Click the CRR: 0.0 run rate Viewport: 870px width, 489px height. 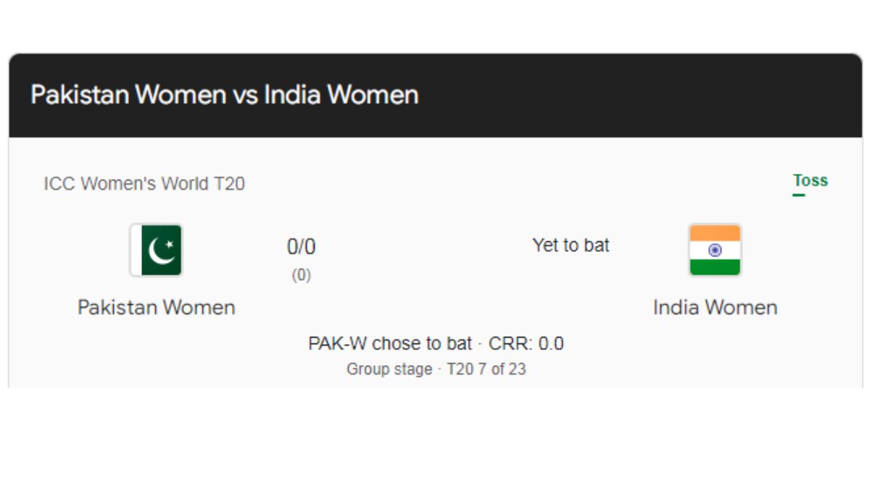click(x=526, y=343)
